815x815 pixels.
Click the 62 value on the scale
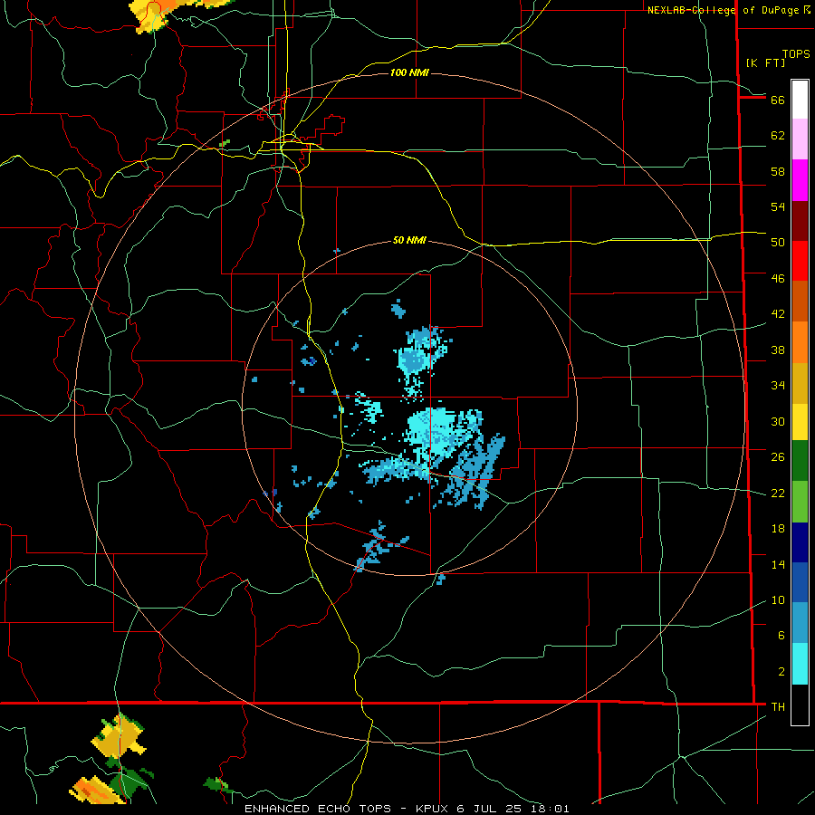(x=778, y=136)
